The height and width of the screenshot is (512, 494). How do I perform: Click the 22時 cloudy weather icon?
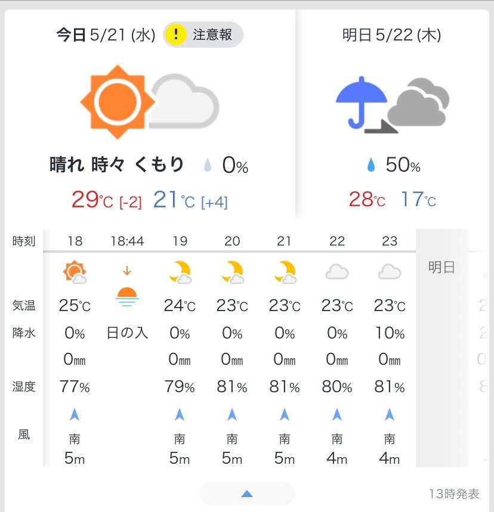(337, 272)
